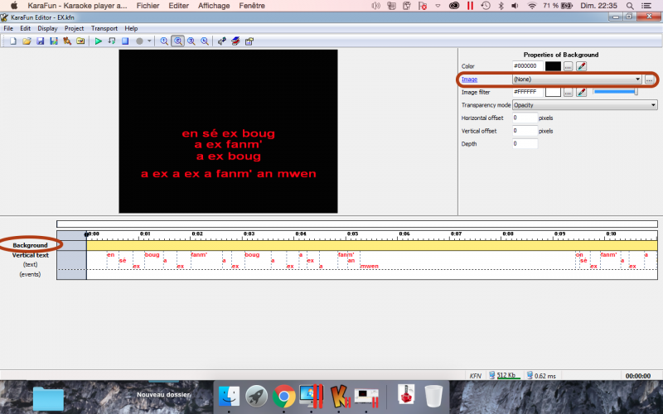Image resolution: width=663 pixels, height=414 pixels.
Task: Click the play-from-selection loop icon
Action: (x=112, y=41)
